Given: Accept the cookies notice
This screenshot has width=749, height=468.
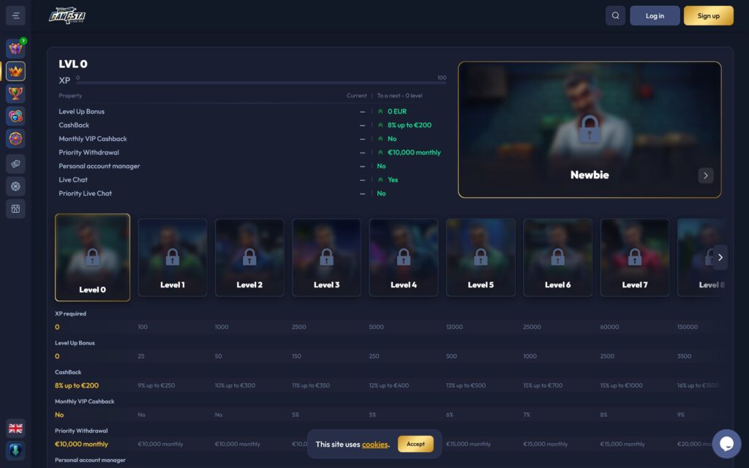Looking at the screenshot, I should (415, 444).
